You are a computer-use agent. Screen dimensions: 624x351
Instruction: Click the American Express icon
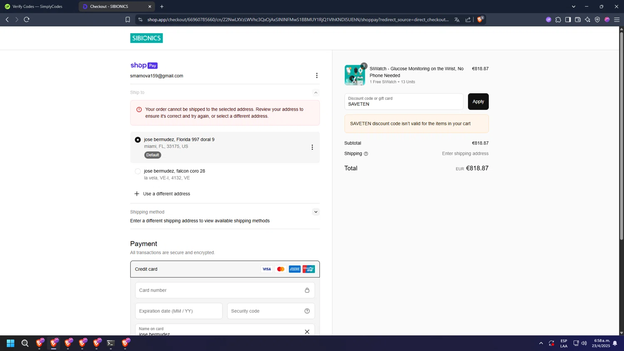pyautogui.click(x=295, y=269)
